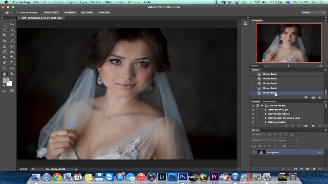Image resolution: width=328 pixels, height=184 pixels.
Task: Select the History Brush tool in the toolbox
Action: tap(12, 46)
